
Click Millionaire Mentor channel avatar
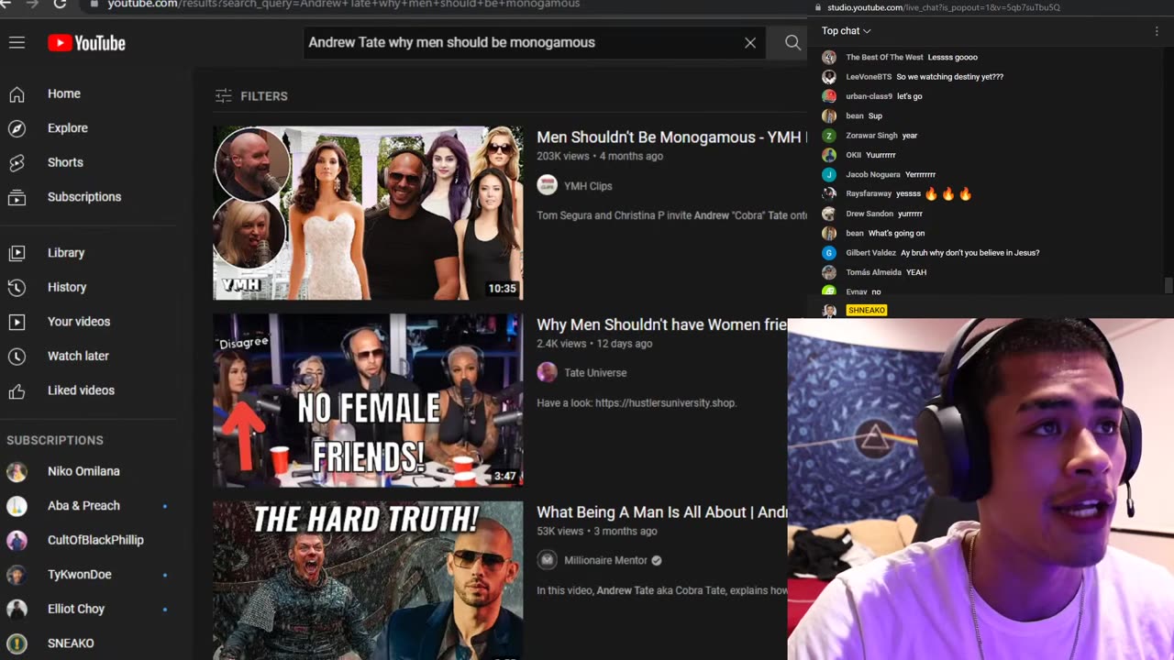(x=547, y=560)
